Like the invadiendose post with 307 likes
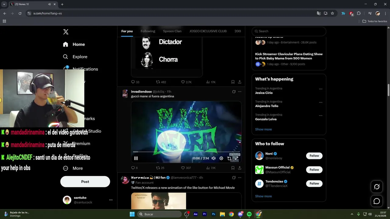Screen dimensions: 390x219 [186, 168]
